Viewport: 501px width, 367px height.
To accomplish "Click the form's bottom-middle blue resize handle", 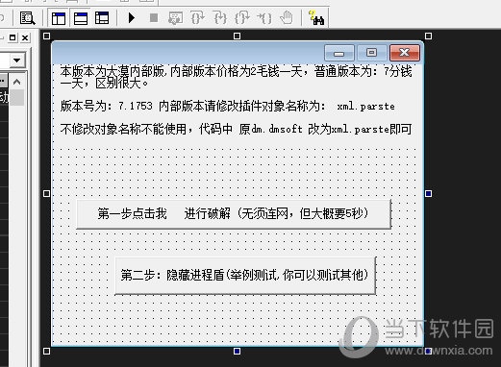I will click(x=237, y=351).
